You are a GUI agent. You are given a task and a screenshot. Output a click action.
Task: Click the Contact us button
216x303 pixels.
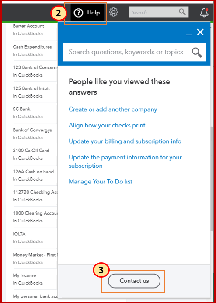(134, 281)
